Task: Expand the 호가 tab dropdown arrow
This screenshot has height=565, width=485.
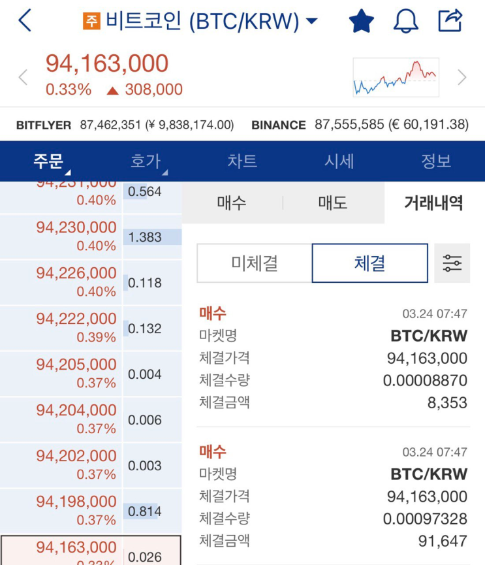Action: (164, 172)
